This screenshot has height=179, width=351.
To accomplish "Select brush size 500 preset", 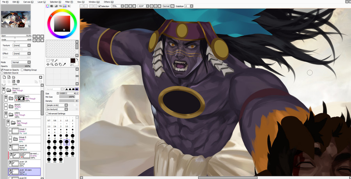I will coord(61,160).
